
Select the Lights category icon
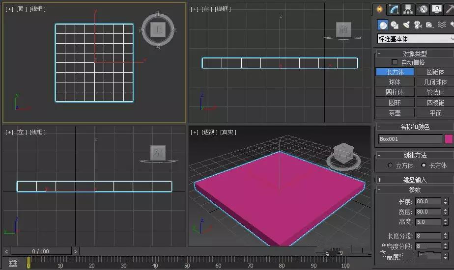point(406,25)
